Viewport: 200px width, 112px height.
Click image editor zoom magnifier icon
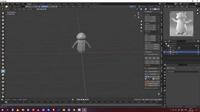click(x=197, y=10)
